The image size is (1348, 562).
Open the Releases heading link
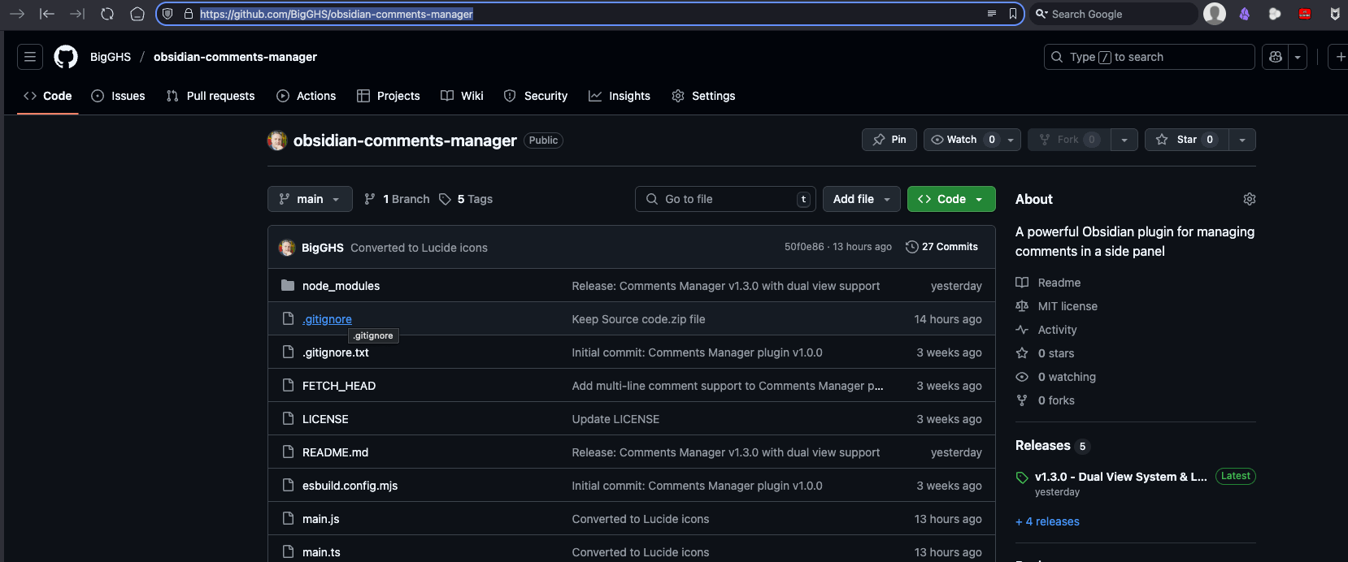(1052, 446)
